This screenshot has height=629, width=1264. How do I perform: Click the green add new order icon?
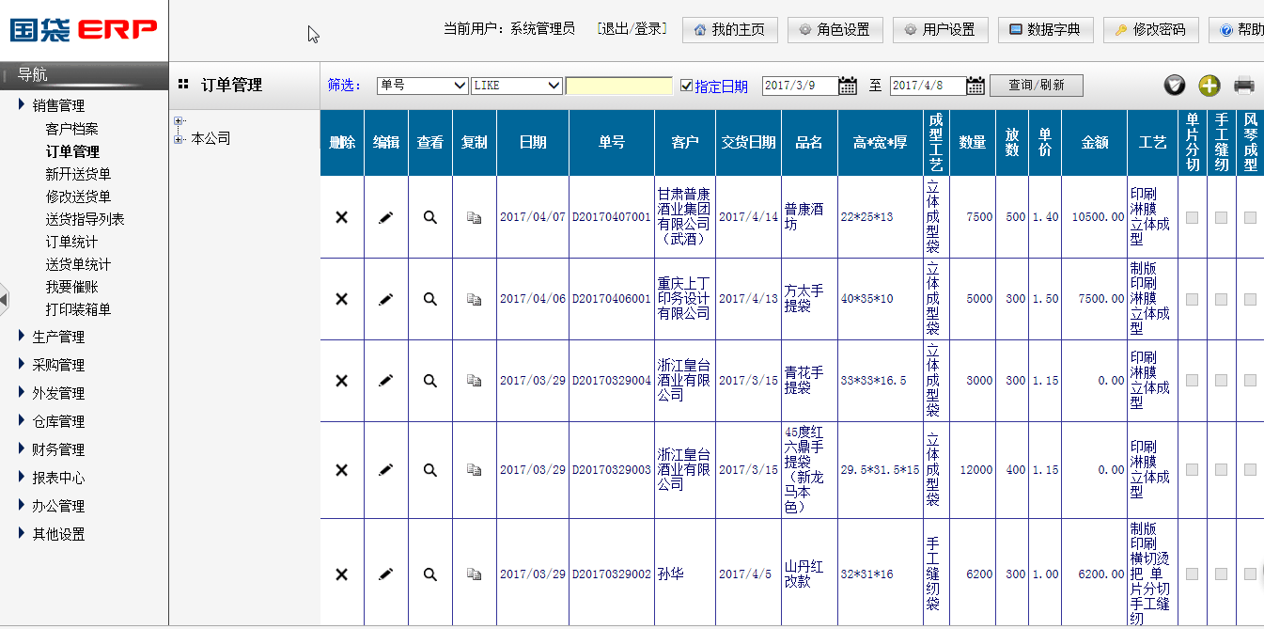1209,86
